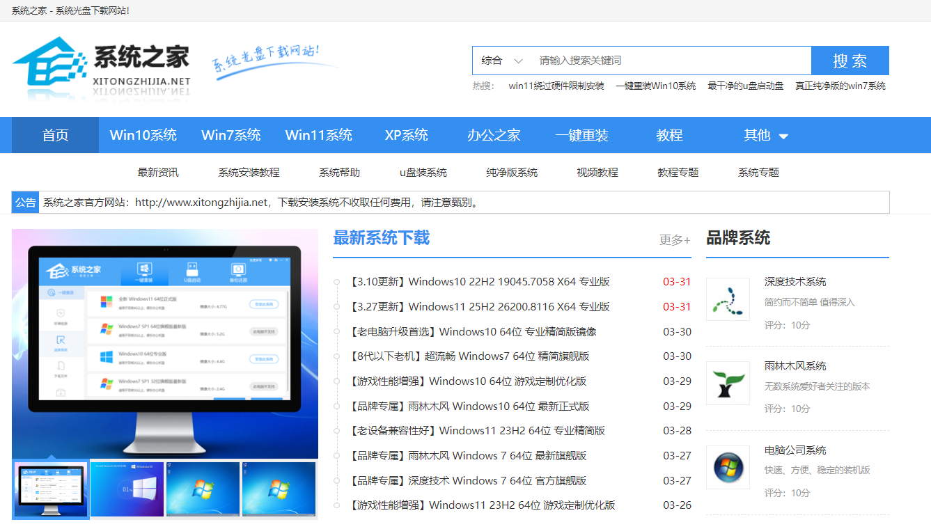Open Win11系统 navigation tab
Screen dimensions: 931x529
[319, 135]
